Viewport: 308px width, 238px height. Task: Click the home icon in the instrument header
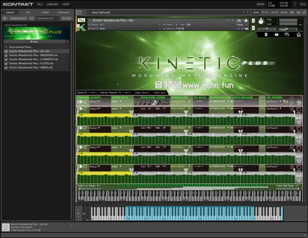(x=298, y=35)
